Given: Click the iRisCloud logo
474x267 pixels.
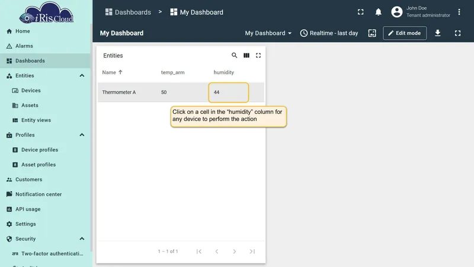Looking at the screenshot, I should coord(46,12).
